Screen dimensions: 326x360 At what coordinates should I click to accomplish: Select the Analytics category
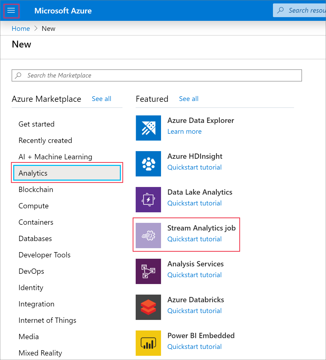67,173
